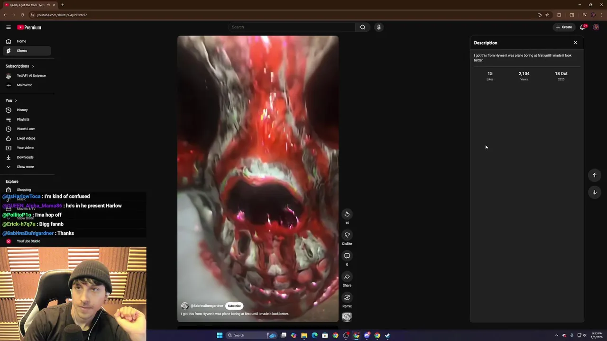Share this short
The image size is (607, 341).
coord(347,277)
